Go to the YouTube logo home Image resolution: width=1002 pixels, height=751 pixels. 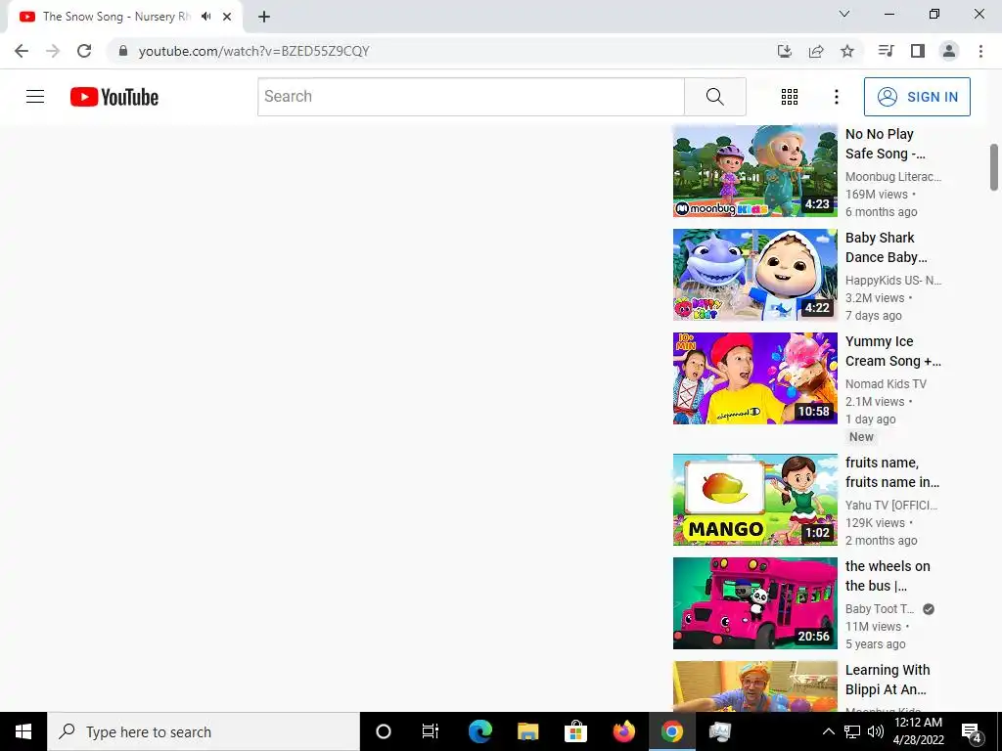114,97
